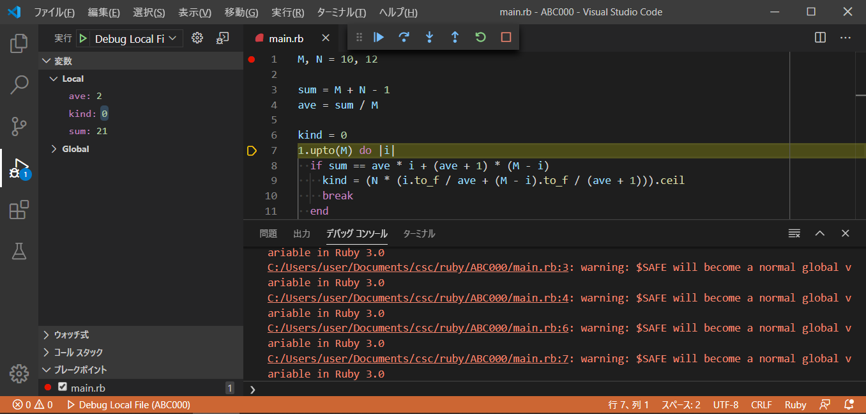The image size is (866, 414).
Task: Toggle the breakpoint on line 1
Action: coord(252,59)
